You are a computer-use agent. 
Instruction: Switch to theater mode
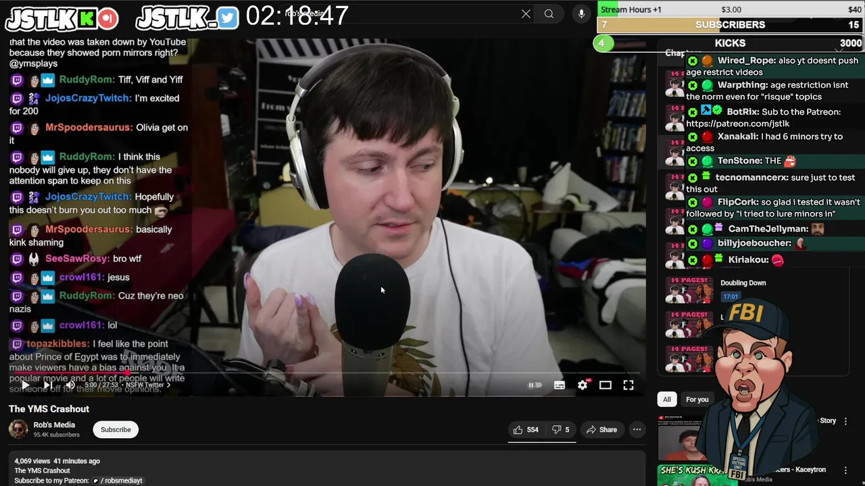(x=605, y=385)
